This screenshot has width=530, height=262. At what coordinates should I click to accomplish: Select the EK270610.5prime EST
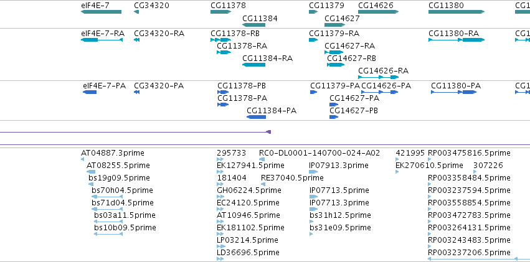click(x=397, y=172)
